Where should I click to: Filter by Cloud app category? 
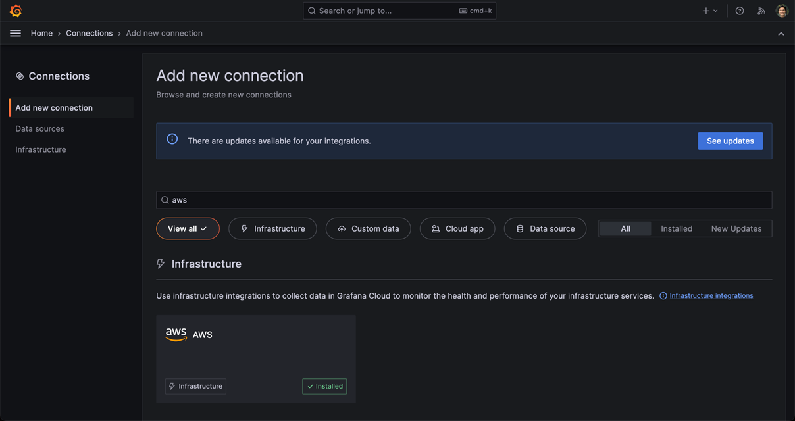pos(457,229)
